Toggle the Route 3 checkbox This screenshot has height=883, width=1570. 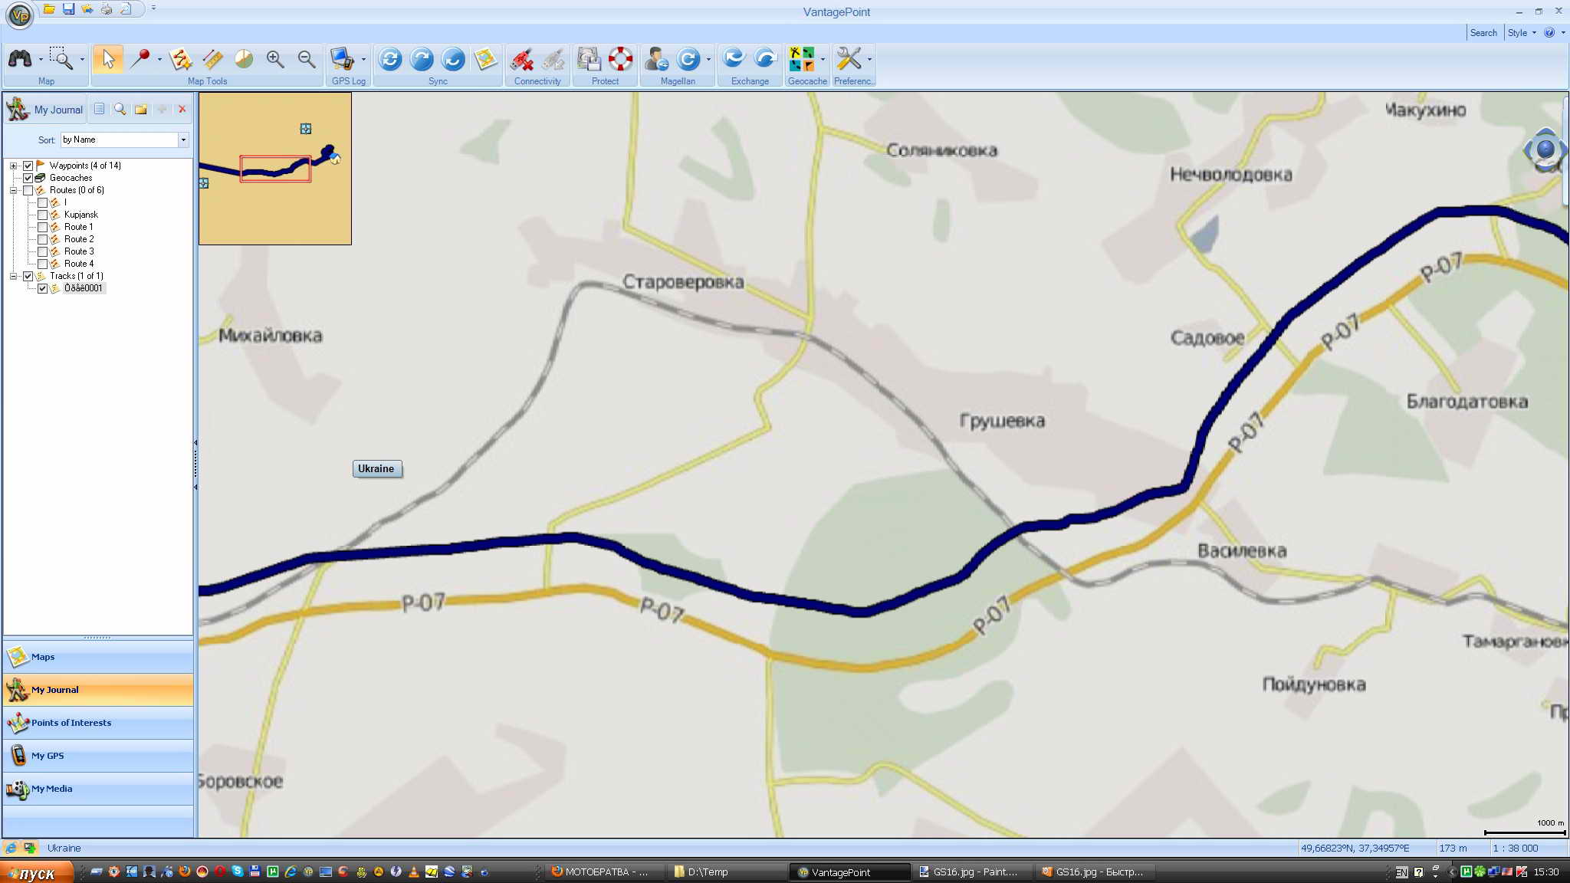pyautogui.click(x=43, y=251)
